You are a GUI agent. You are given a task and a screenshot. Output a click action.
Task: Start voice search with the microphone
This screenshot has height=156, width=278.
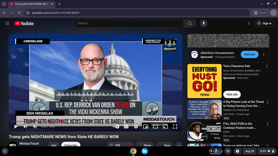(204, 23)
